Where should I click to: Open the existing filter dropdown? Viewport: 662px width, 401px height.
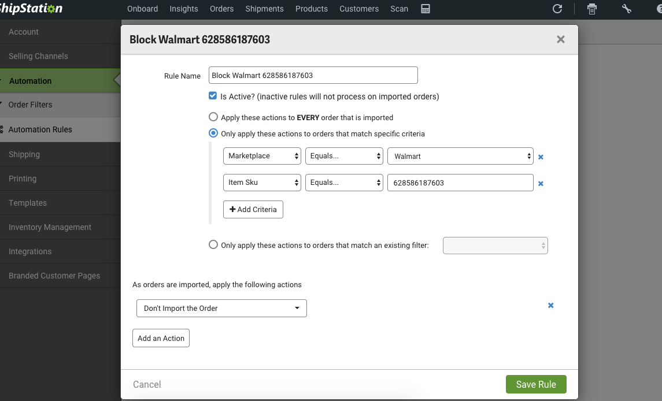click(x=495, y=246)
